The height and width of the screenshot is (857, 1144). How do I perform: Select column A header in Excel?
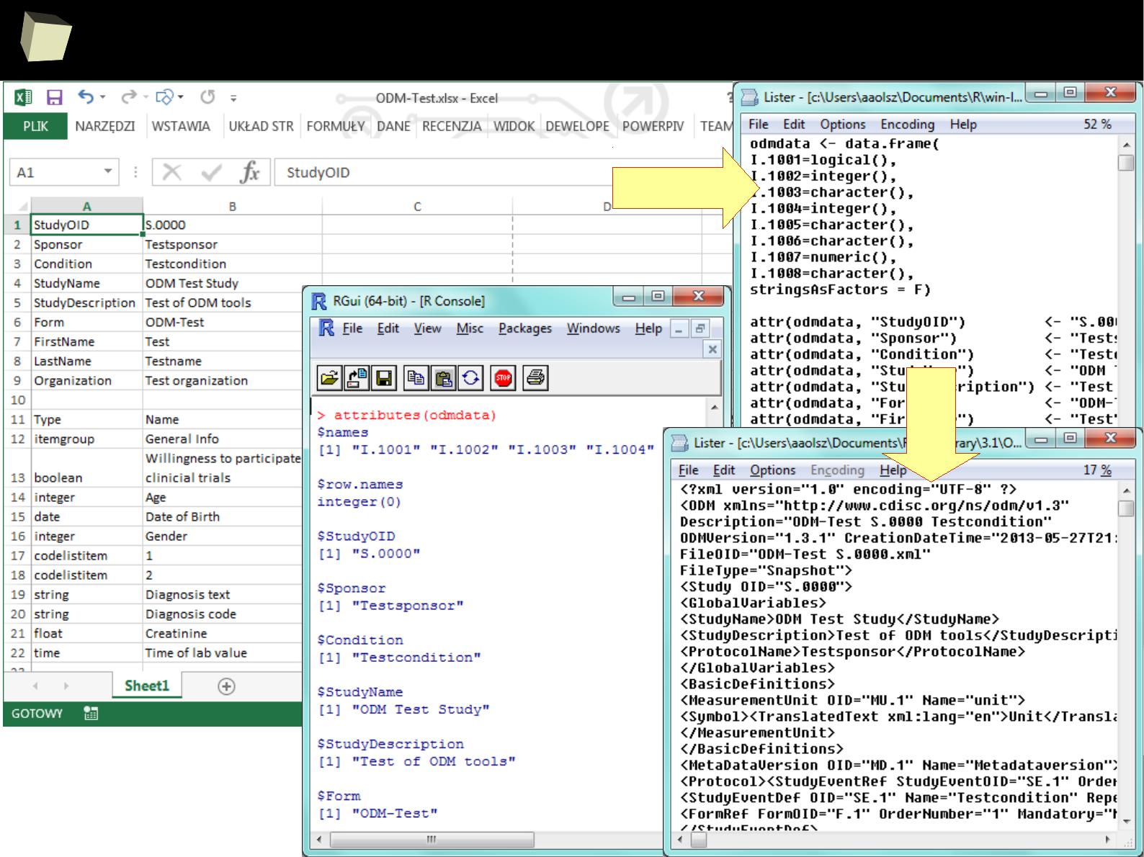[86, 206]
